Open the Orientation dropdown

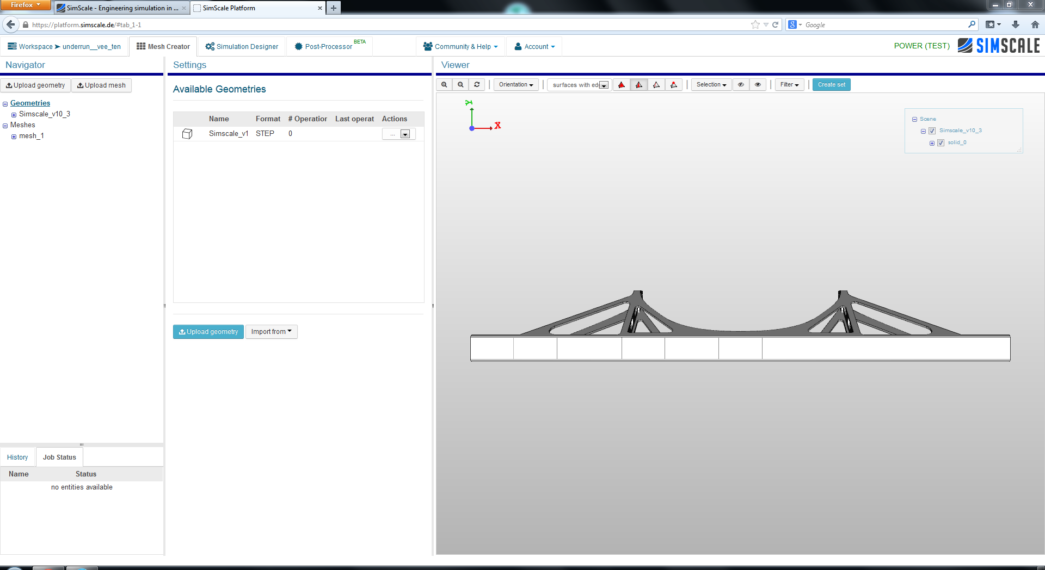pos(516,85)
